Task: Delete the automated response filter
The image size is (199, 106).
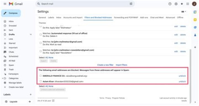Action: tap(183, 35)
